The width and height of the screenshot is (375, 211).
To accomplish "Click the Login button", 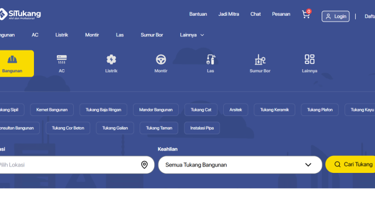I will point(336,16).
